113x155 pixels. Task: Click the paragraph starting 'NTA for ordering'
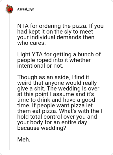pyautogui.click(x=60, y=34)
